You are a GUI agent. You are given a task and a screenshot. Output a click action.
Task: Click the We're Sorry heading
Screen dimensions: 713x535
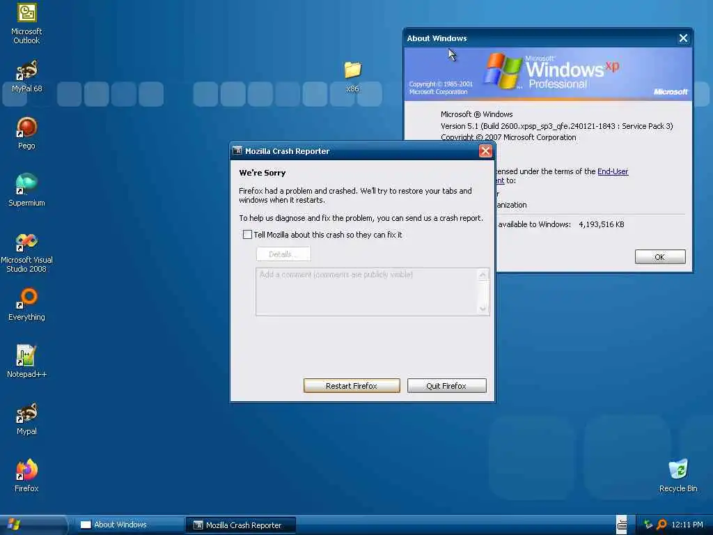point(263,173)
